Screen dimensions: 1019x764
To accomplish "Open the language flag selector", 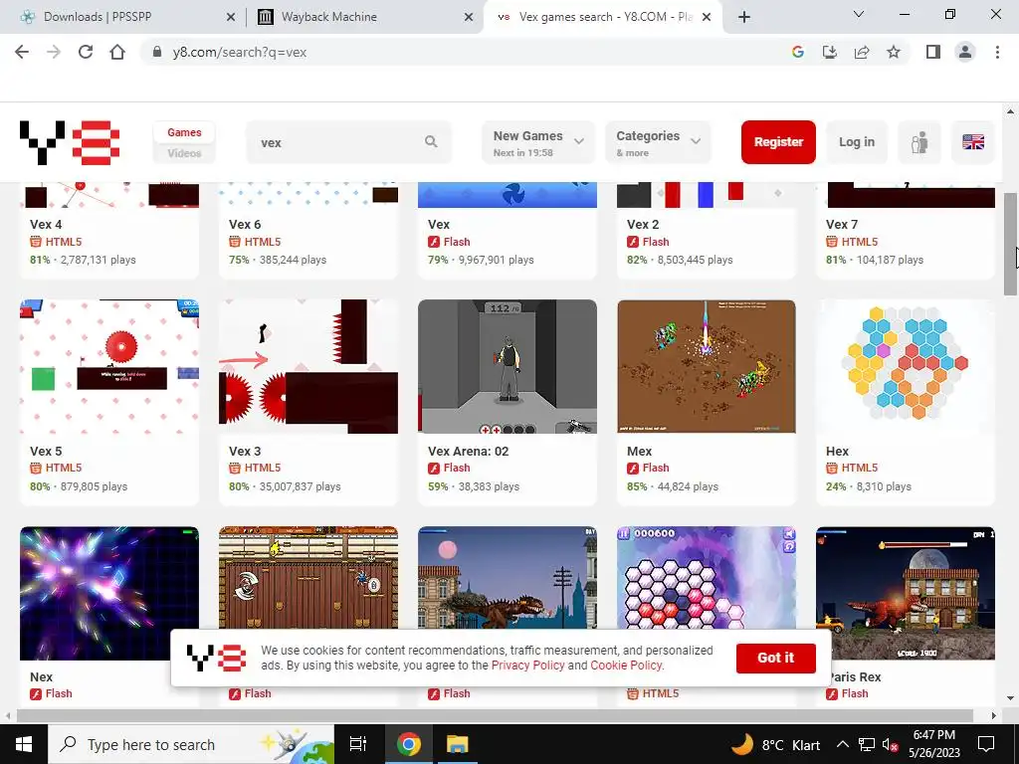I will point(973,141).
